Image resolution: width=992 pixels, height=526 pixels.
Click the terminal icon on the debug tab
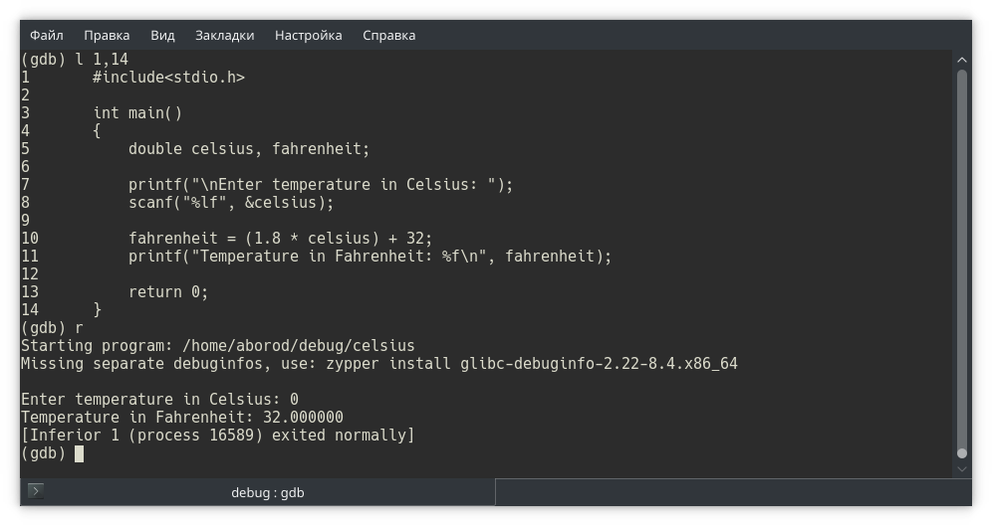[x=36, y=491]
